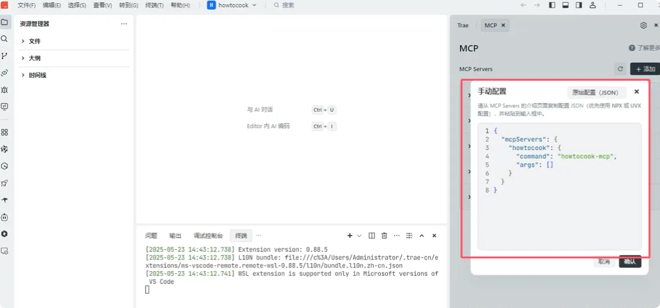Toggle the bottom panel layout icon

point(565,5)
